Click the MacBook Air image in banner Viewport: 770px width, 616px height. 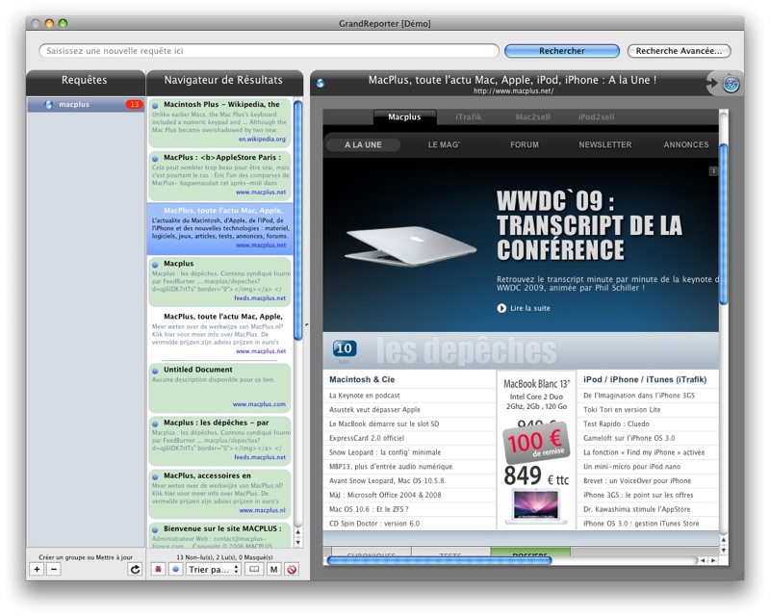(x=411, y=244)
